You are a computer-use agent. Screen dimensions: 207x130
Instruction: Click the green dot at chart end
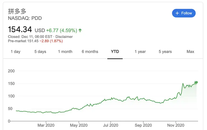click(x=197, y=82)
